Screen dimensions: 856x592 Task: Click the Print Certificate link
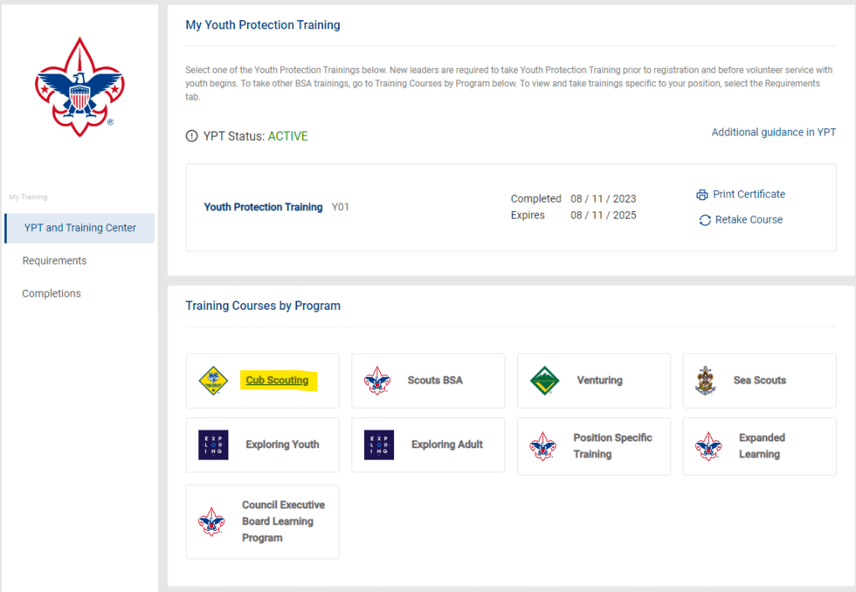coord(749,194)
